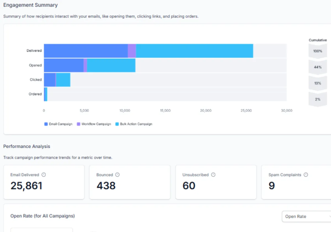Viewport: 331px width, 232px height.
Task: Select the Bounced metric card
Action: pos(130,182)
